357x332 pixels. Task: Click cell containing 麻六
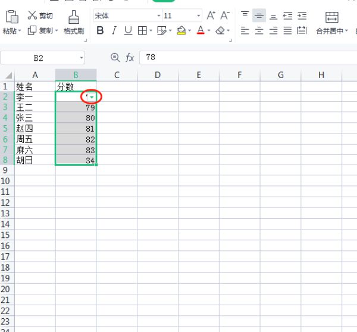point(35,150)
